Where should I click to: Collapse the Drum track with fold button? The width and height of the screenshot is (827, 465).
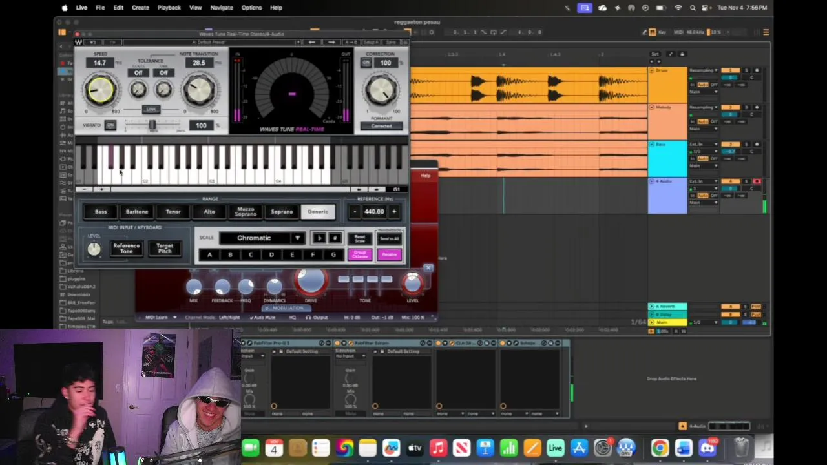(x=652, y=70)
